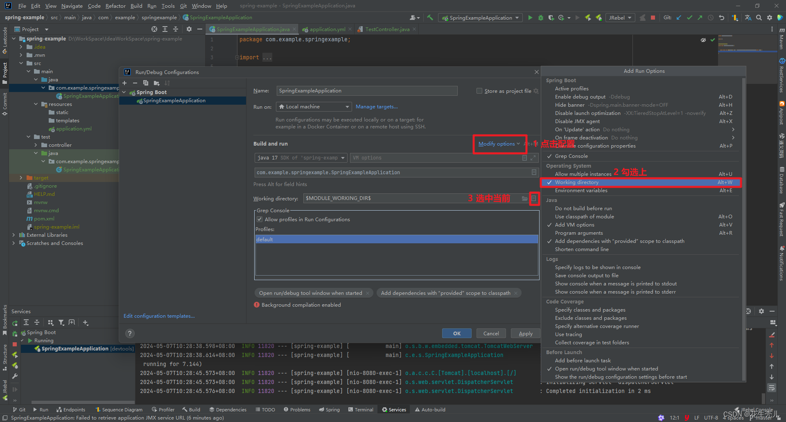786x422 pixels.
Task: Open the Tools menu
Action: click(168, 6)
